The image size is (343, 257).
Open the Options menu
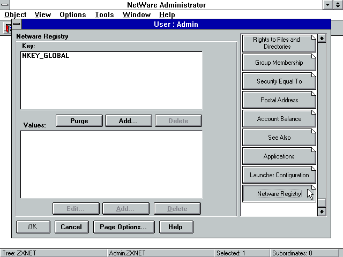[73, 14]
